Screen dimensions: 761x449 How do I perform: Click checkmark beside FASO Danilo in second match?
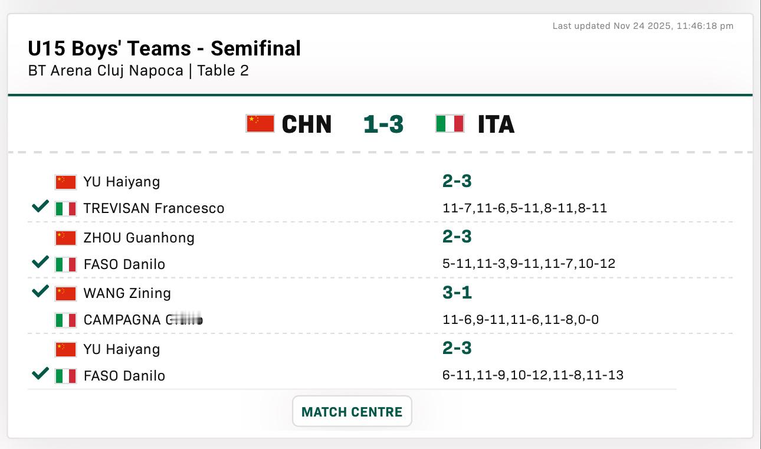tap(40, 263)
